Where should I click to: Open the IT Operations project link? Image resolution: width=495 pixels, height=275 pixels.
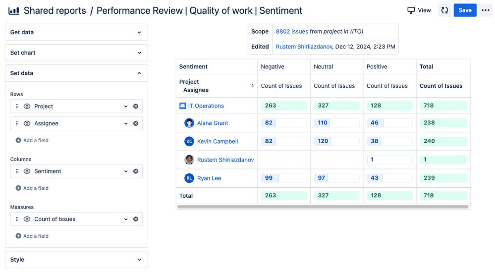206,106
